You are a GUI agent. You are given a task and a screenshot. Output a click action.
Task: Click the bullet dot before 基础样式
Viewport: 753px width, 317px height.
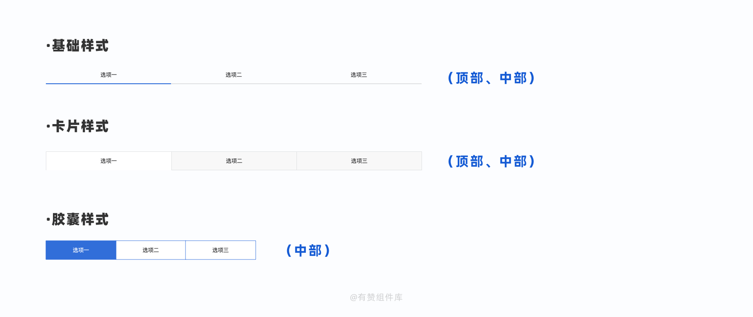pyautogui.click(x=48, y=46)
